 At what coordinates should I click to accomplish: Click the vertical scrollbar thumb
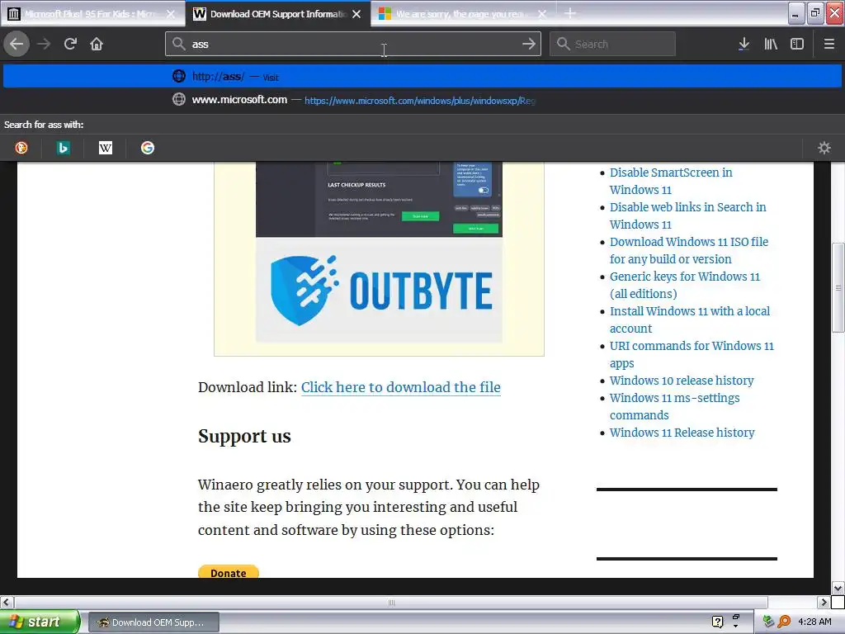click(838, 288)
